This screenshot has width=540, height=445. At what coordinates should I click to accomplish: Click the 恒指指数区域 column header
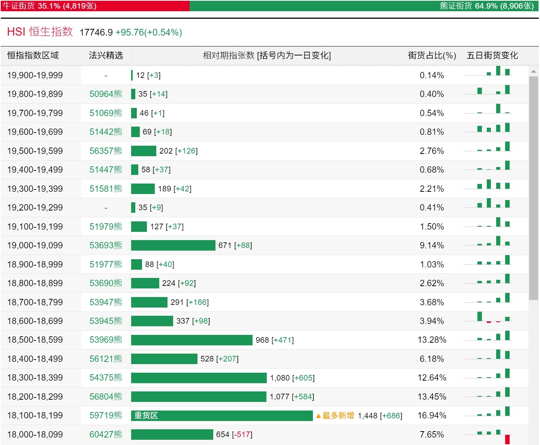point(33,55)
